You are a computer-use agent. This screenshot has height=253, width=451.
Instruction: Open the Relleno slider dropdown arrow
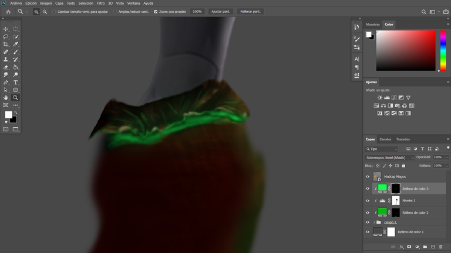[447, 166]
